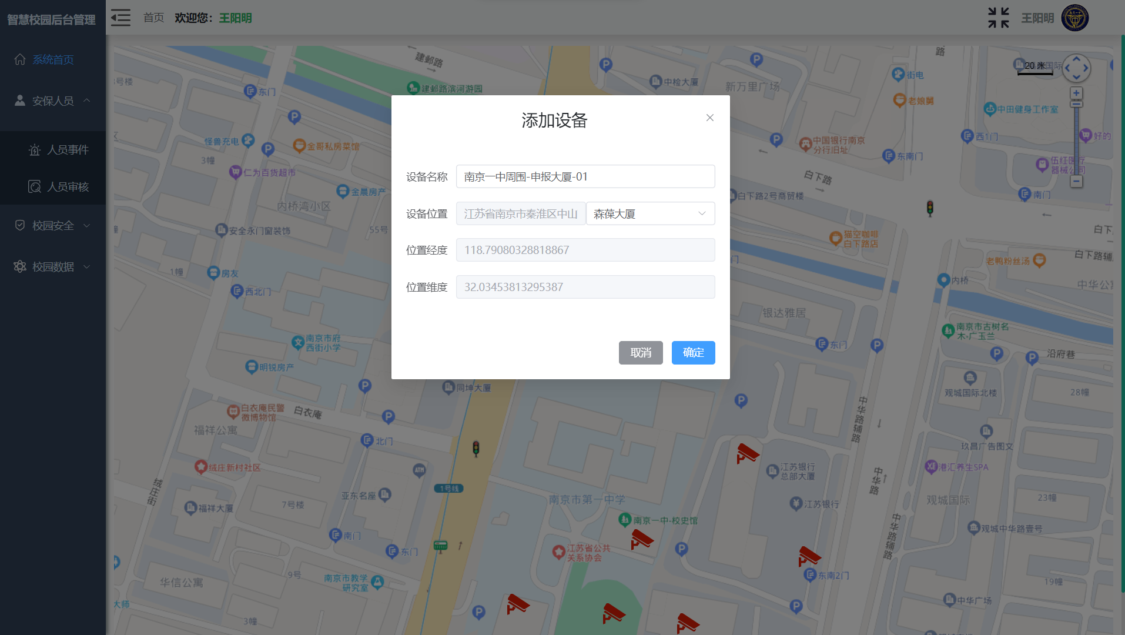Open the 森葆大厦 location dropdown

click(650, 213)
